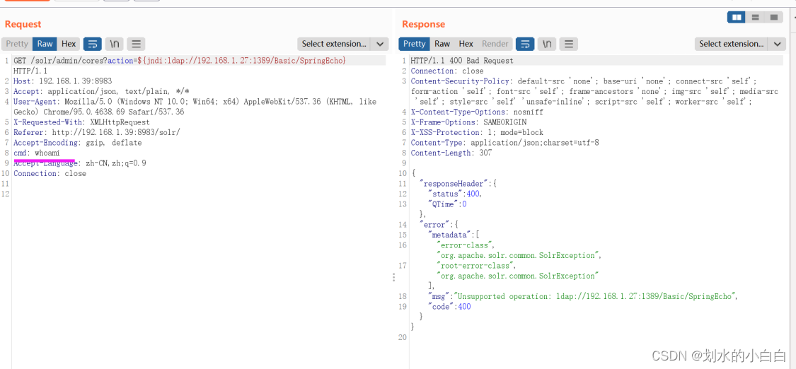Switch Request view to Pretty tab

[17, 44]
